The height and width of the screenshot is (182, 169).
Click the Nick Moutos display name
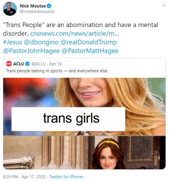(x=33, y=6)
